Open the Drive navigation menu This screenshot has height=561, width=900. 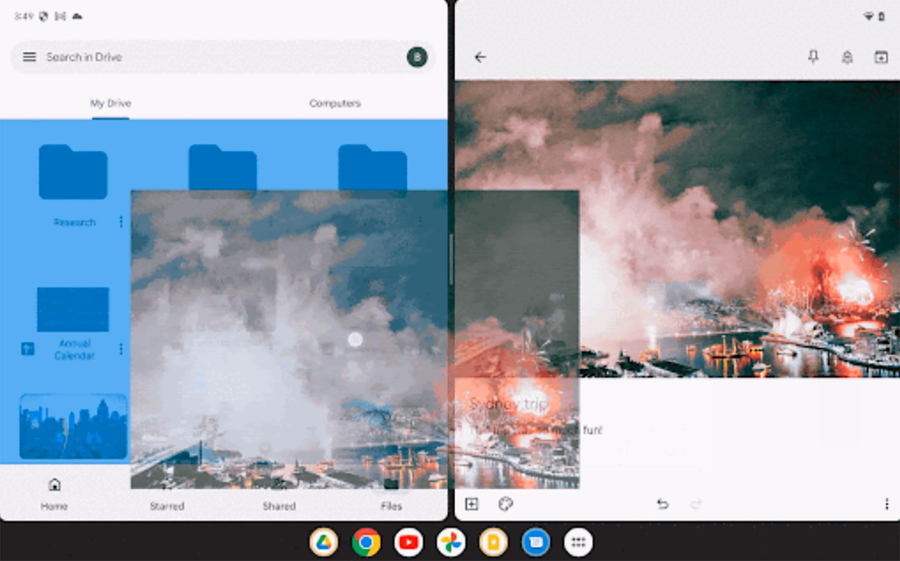pos(29,57)
